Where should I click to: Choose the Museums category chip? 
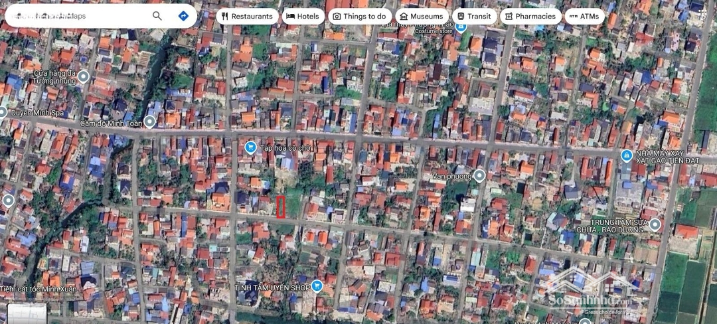coord(421,16)
